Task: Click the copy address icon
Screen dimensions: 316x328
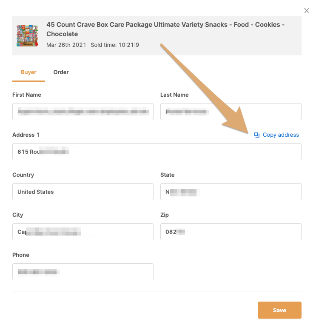Action: tap(257, 135)
